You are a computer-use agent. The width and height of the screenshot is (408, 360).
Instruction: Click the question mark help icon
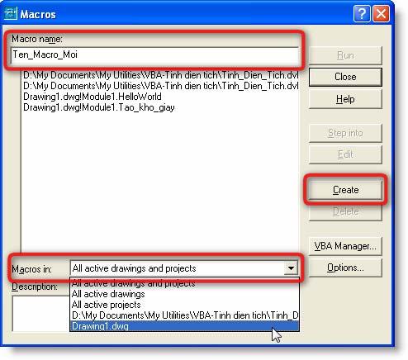[x=362, y=13]
